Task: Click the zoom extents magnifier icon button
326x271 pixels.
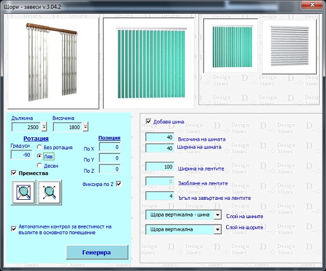Action: click(49, 192)
